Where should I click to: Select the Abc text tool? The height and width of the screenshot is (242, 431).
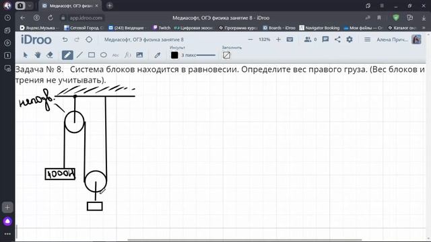(115, 55)
